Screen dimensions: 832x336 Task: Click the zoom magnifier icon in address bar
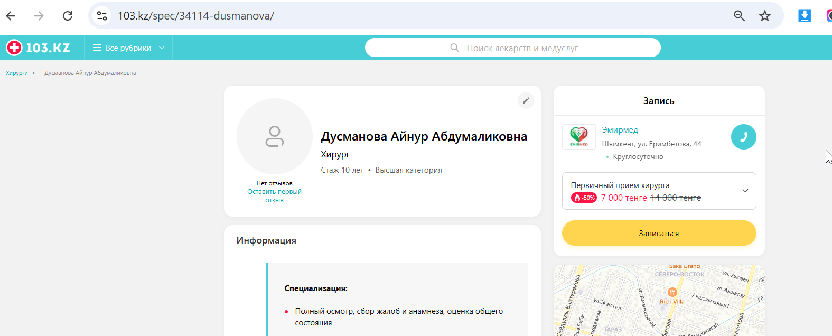tap(740, 16)
